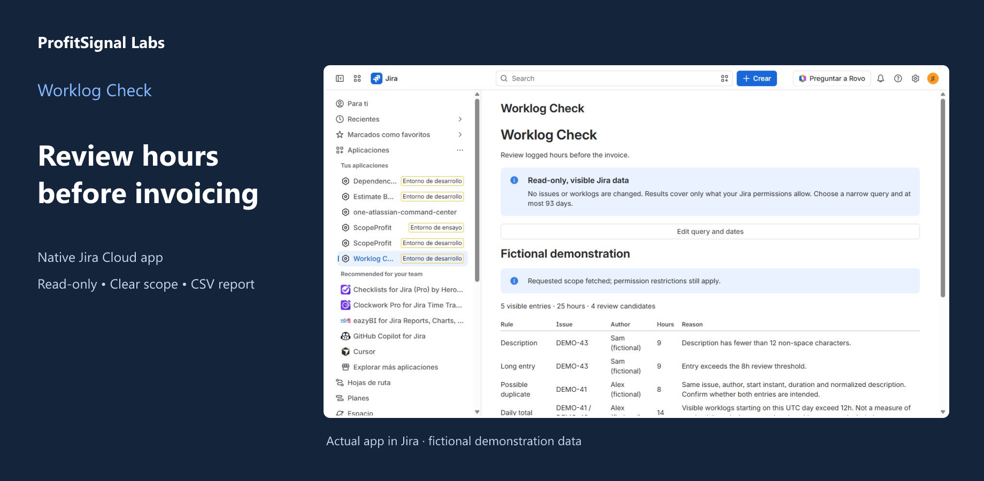Click the Search input field
The height and width of the screenshot is (481, 984).
point(614,79)
